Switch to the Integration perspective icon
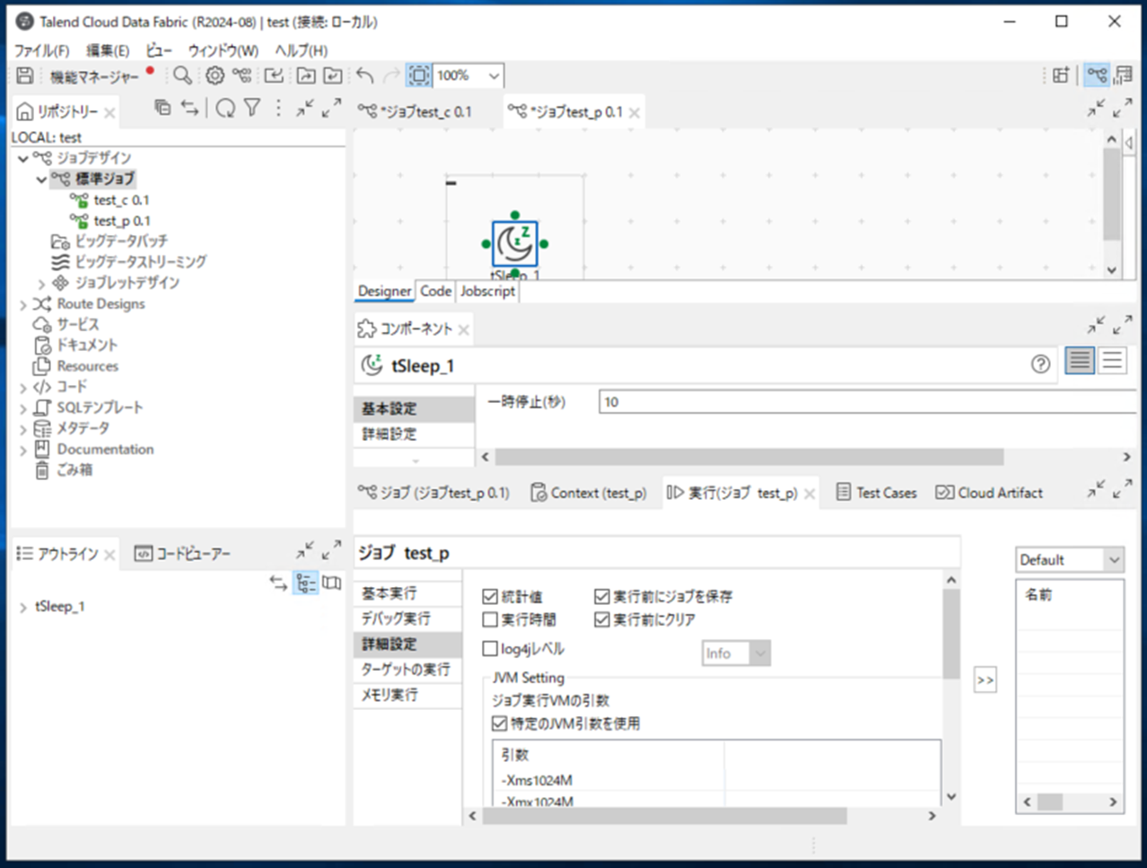This screenshot has width=1147, height=868. 1097,76
